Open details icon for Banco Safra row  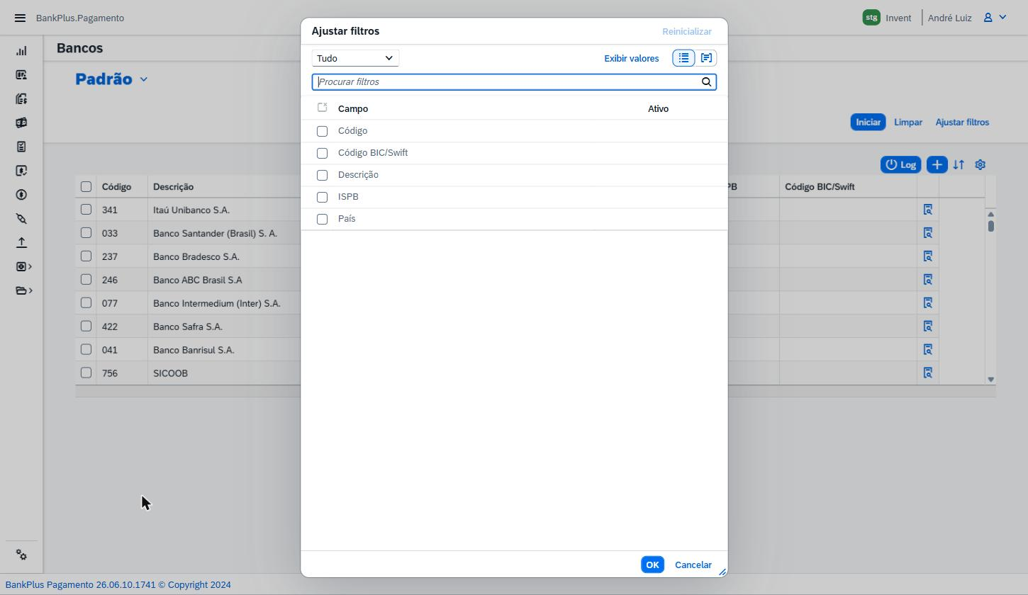click(x=927, y=327)
